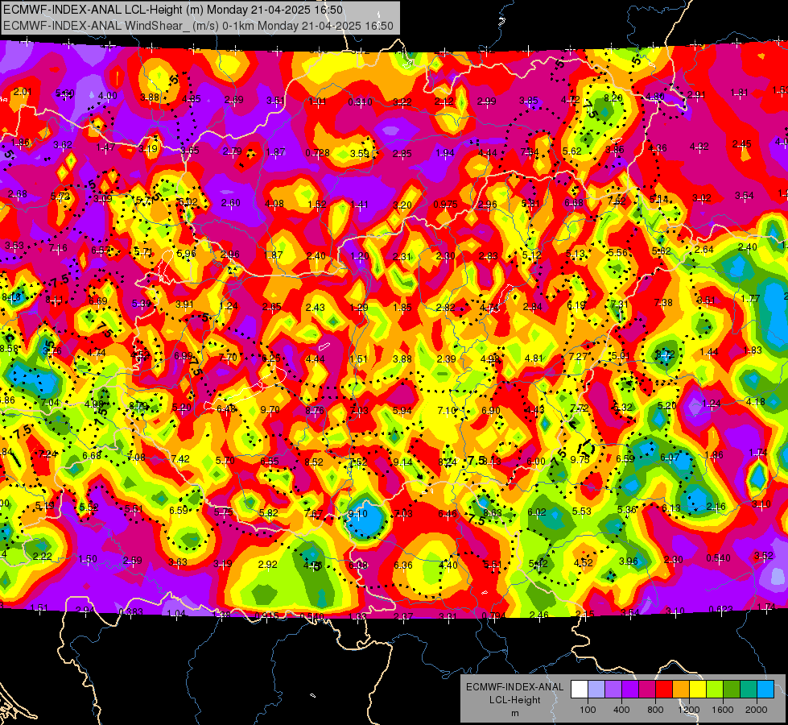Click the orange legend swatch
This screenshot has height=725, width=788.
pyautogui.click(x=681, y=690)
